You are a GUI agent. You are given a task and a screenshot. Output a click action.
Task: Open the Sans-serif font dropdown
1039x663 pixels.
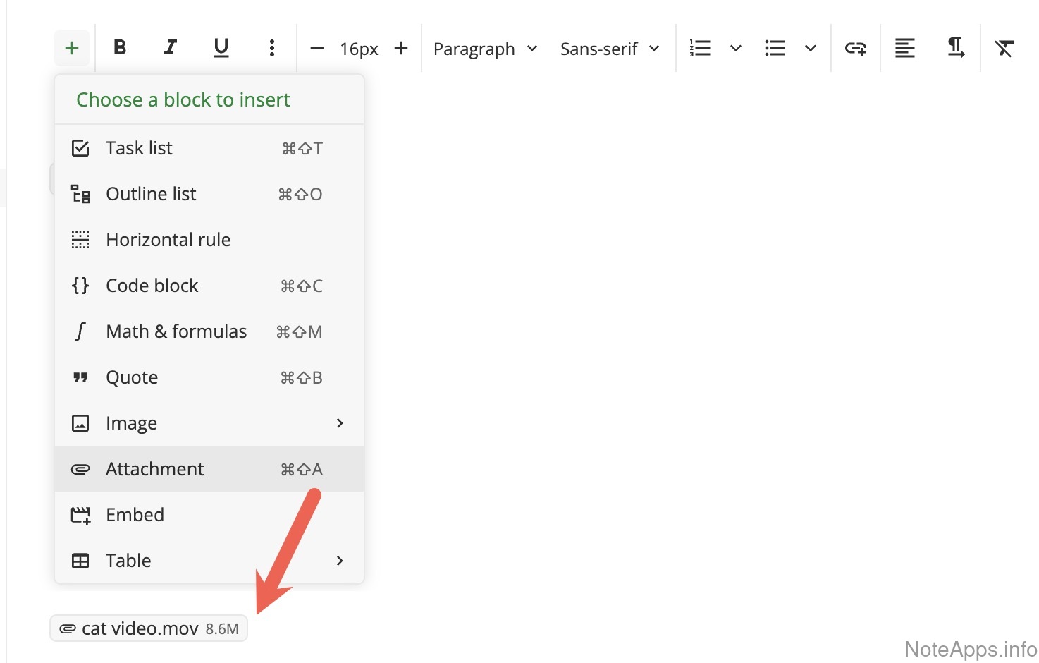(610, 49)
